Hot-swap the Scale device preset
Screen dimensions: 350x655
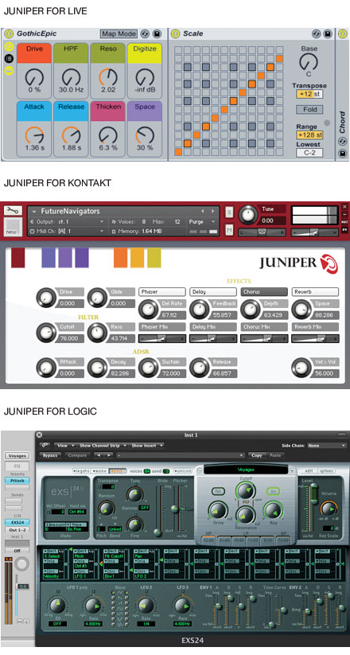(x=316, y=33)
